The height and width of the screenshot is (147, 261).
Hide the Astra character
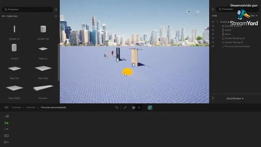(x=213, y=34)
